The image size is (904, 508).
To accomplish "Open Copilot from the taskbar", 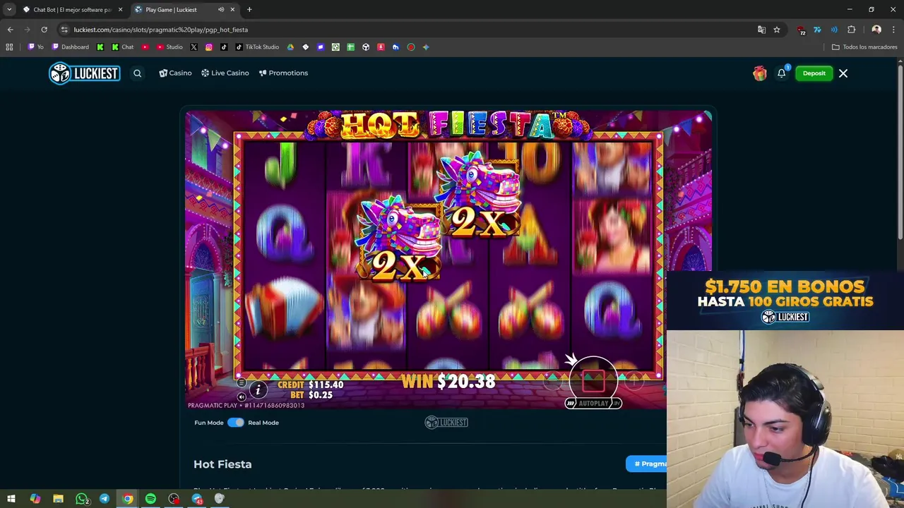I will pos(35,499).
